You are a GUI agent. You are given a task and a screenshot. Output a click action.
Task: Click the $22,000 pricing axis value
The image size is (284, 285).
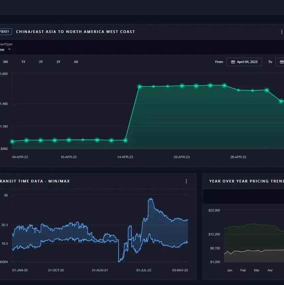tap(214, 210)
